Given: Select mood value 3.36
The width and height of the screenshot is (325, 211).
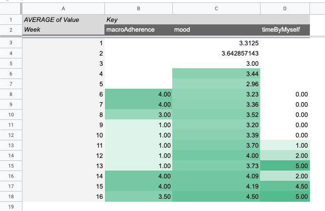Looking at the screenshot, I should pos(216,104).
